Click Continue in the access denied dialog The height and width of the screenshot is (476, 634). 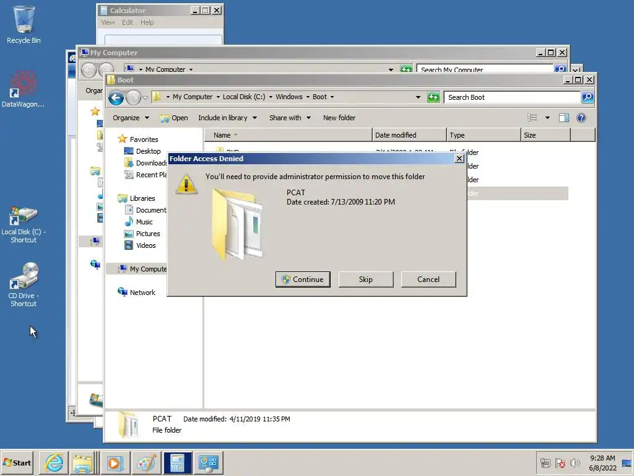pyautogui.click(x=303, y=280)
